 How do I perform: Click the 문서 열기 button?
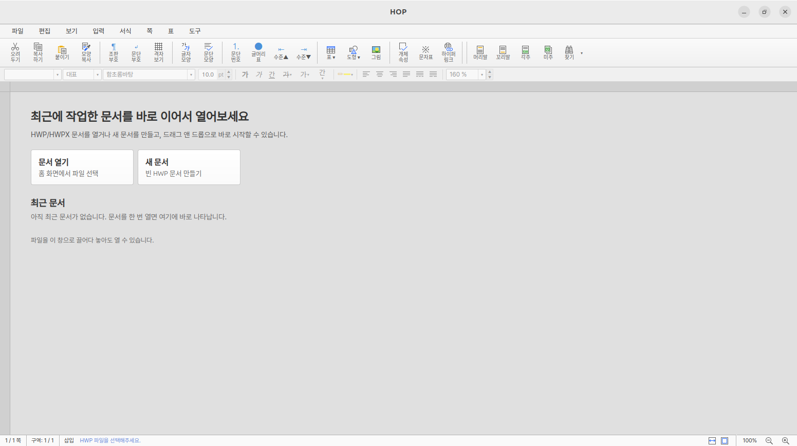[82, 167]
